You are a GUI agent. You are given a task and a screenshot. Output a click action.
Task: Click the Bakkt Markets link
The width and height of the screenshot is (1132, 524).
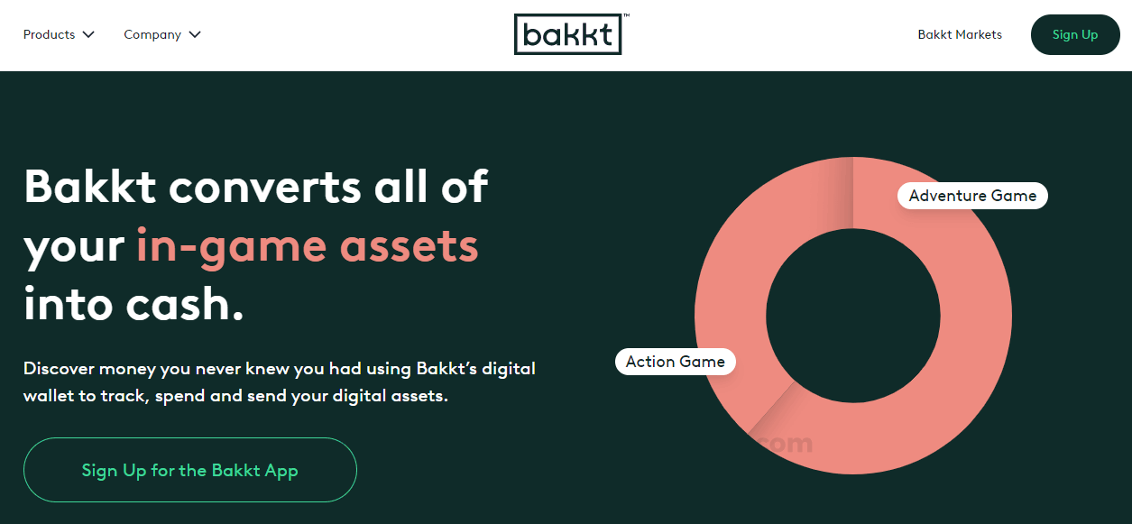pos(959,34)
